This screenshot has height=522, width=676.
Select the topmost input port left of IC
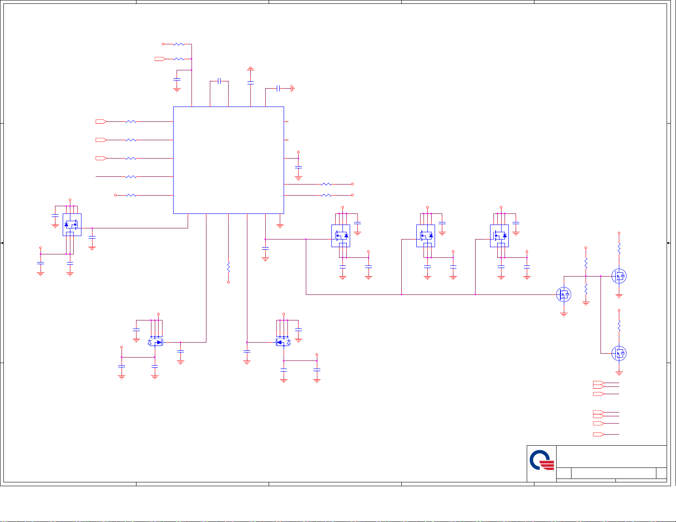[101, 122]
